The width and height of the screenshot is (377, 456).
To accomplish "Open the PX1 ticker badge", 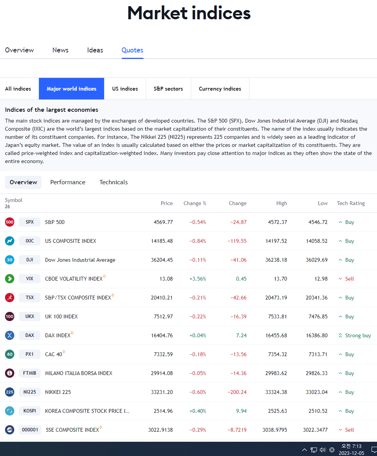I will [x=30, y=354].
